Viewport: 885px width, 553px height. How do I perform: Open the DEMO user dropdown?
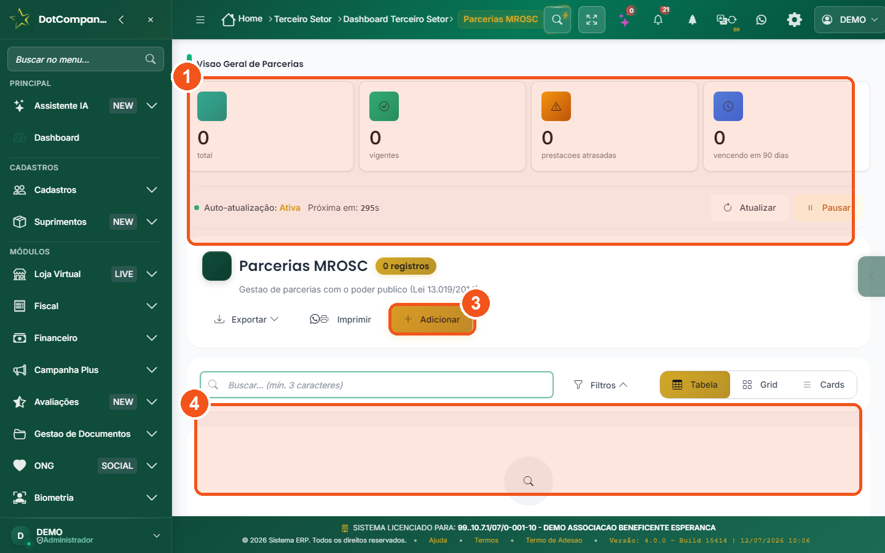[x=850, y=20]
